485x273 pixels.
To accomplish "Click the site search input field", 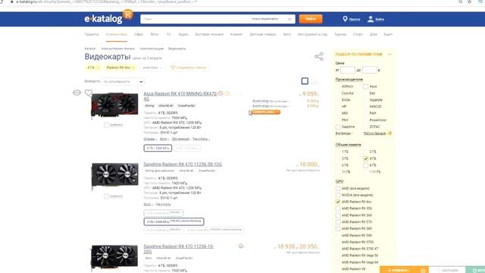I will point(195,19).
